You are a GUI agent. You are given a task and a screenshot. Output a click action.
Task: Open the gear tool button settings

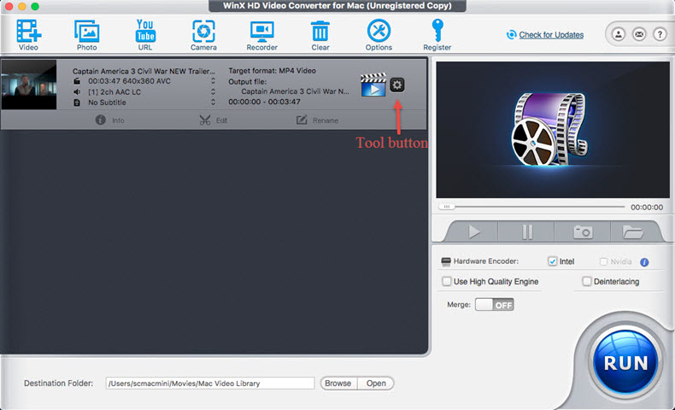397,85
